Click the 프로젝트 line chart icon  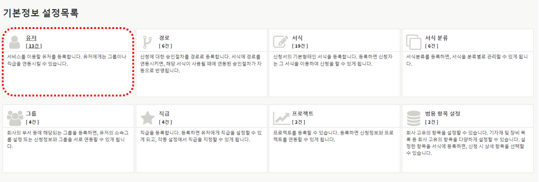coord(281,117)
